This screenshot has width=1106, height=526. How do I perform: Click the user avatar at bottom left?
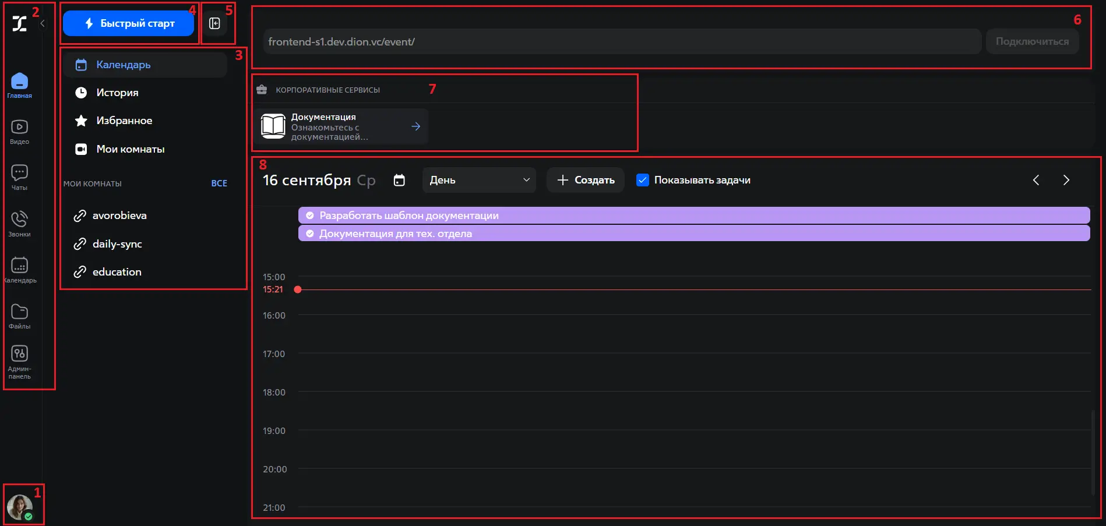pyautogui.click(x=20, y=507)
